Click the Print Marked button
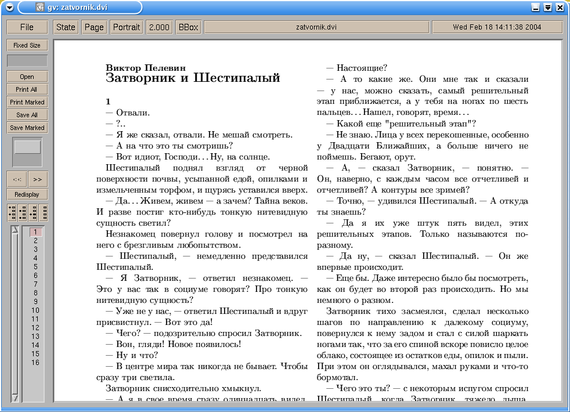This screenshot has height=412, width=570. pos(27,102)
